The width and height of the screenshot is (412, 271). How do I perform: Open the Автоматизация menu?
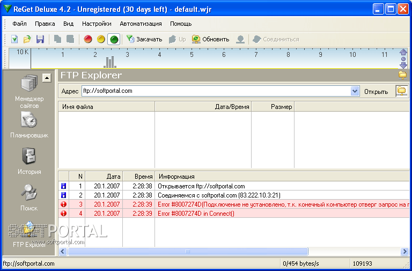[x=141, y=24]
